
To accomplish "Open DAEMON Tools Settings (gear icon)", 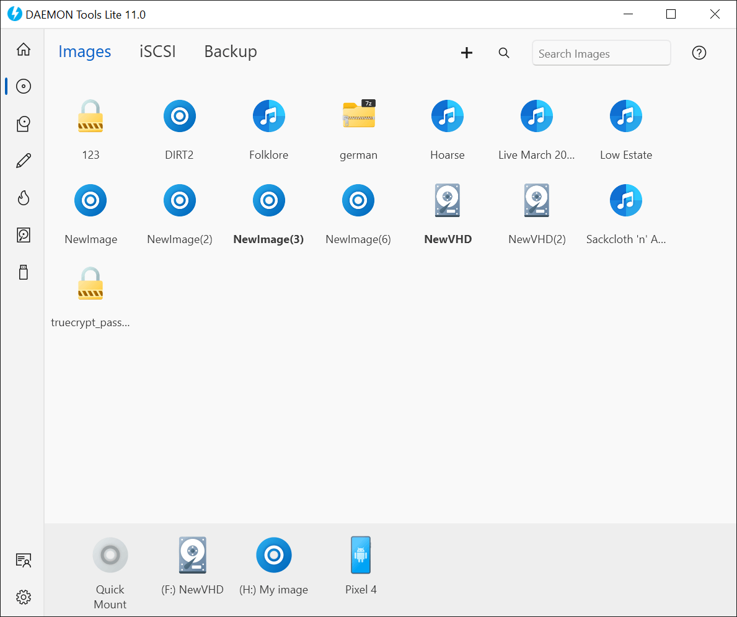I will (23, 597).
